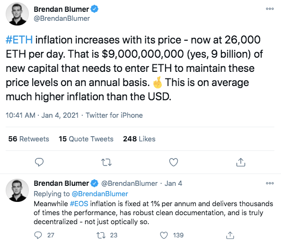Open the 10:41 AM Jan 4, 2021 timestamp
This screenshot has width=281, height=244.
pos(42,115)
